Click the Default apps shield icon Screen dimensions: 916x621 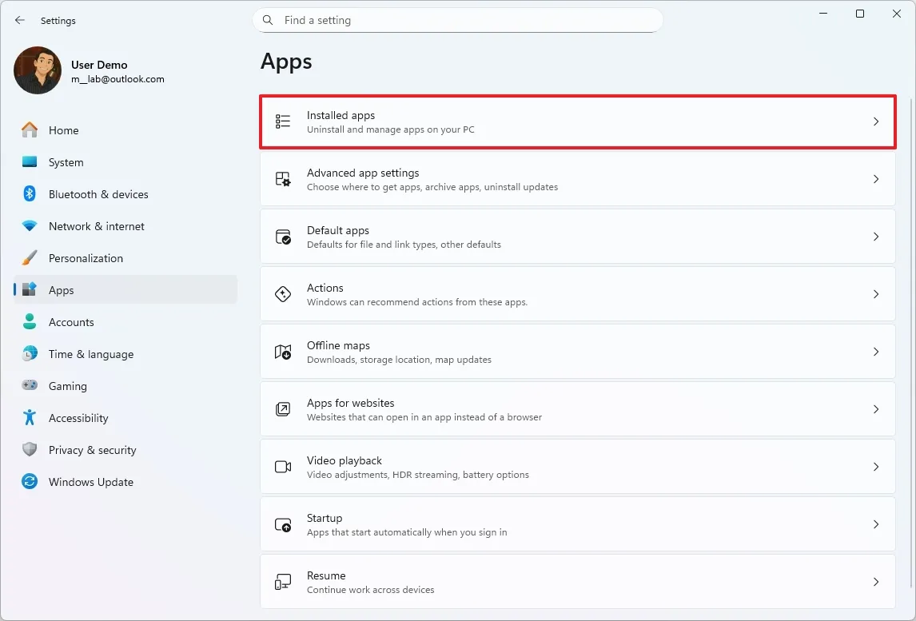pyautogui.click(x=282, y=237)
